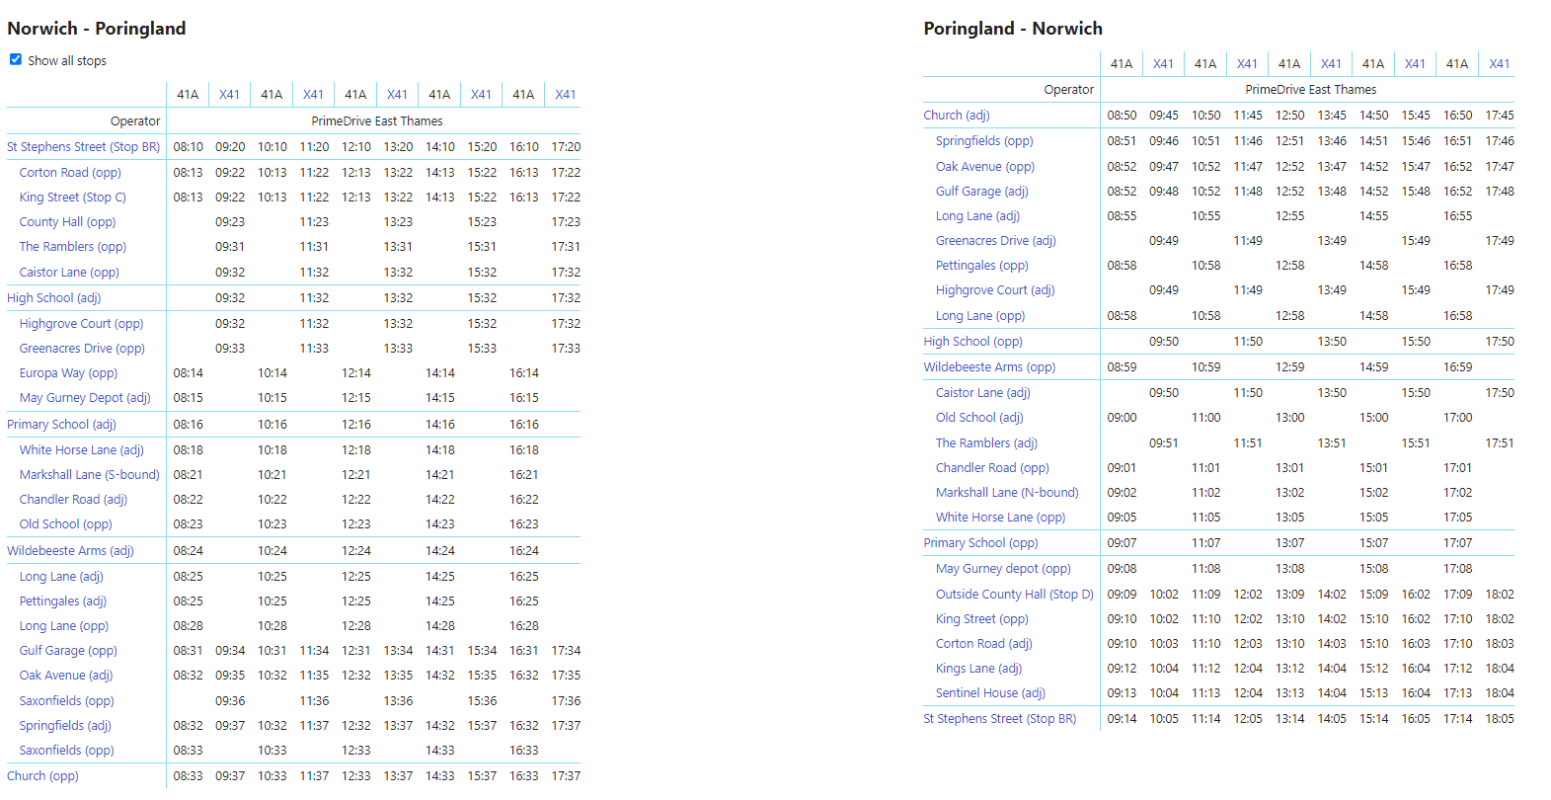
Task: Uncheck the Show all stops checkbox
Action: (16, 59)
